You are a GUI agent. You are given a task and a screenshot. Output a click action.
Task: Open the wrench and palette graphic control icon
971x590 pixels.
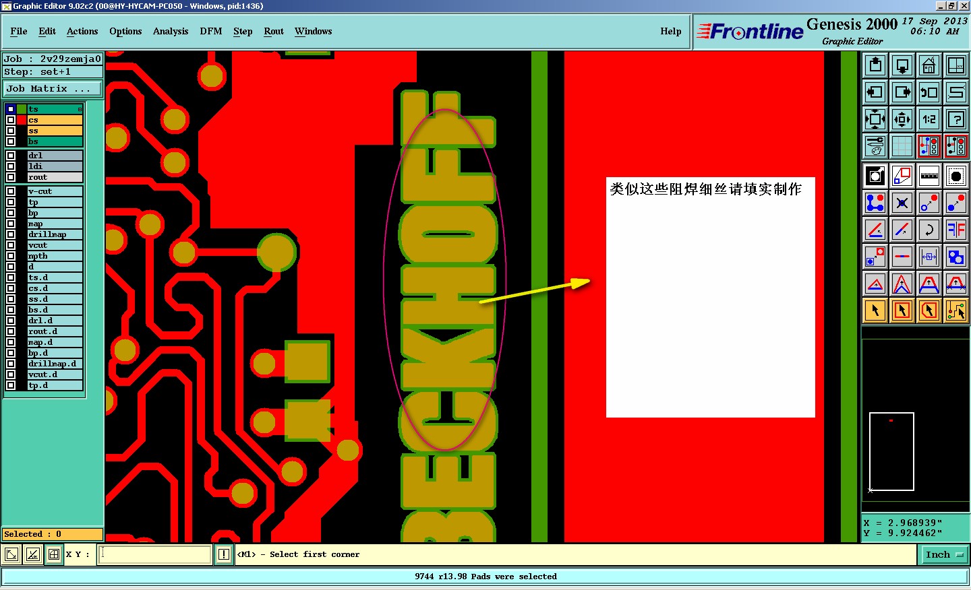point(875,146)
